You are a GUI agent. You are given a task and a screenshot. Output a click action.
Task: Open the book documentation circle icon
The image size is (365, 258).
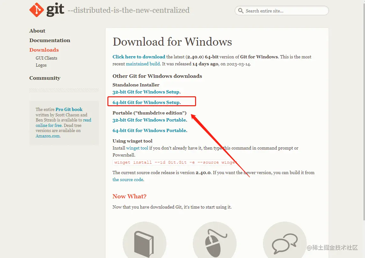(144, 240)
